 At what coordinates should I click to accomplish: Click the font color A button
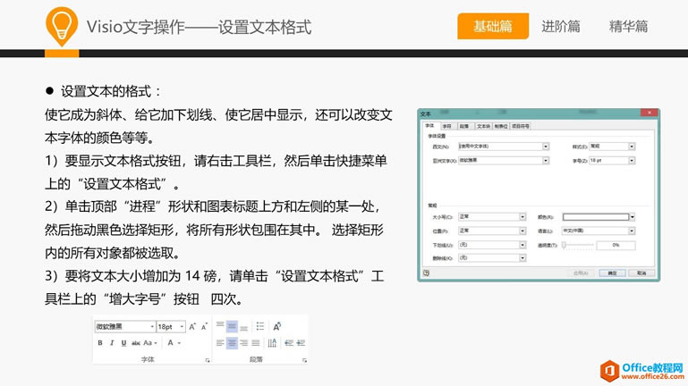(170, 342)
